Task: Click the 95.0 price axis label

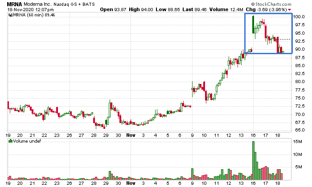Action: (300, 33)
